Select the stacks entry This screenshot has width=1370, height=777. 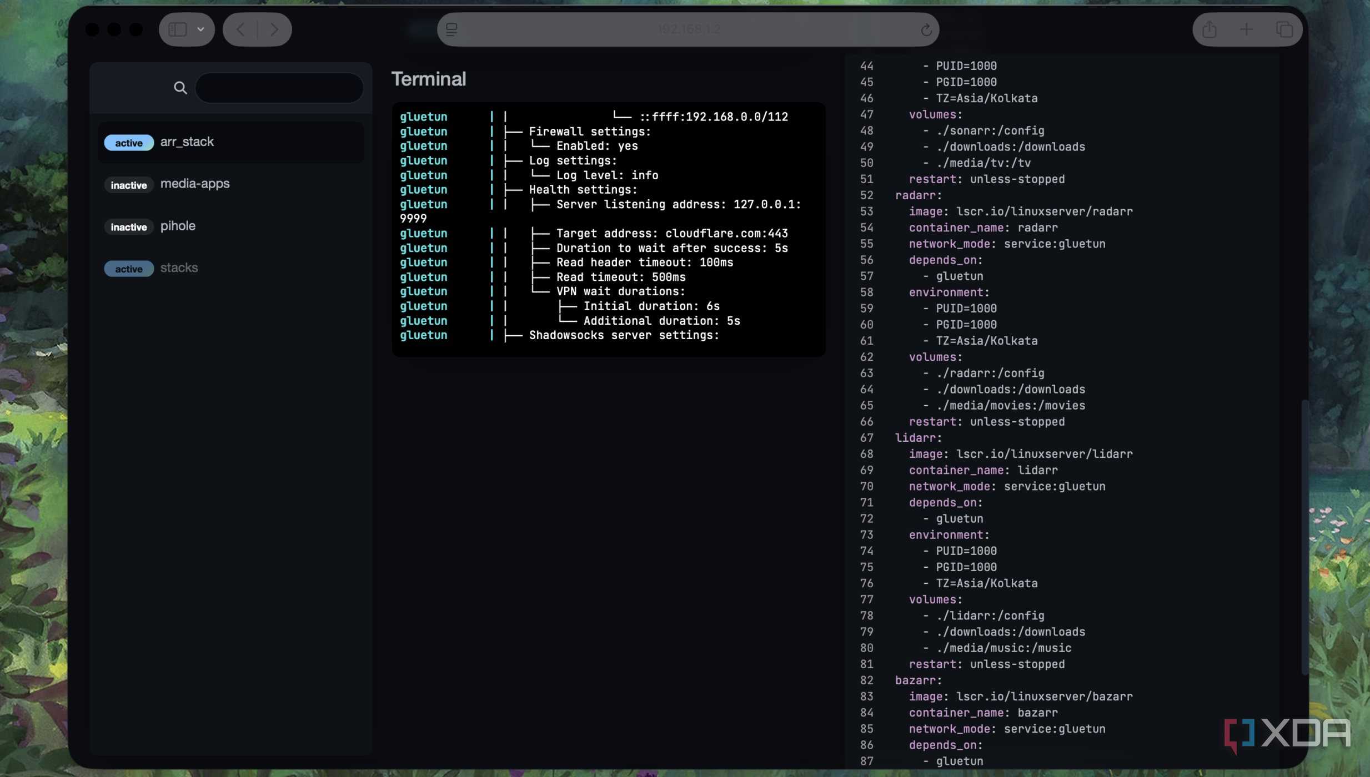231,268
